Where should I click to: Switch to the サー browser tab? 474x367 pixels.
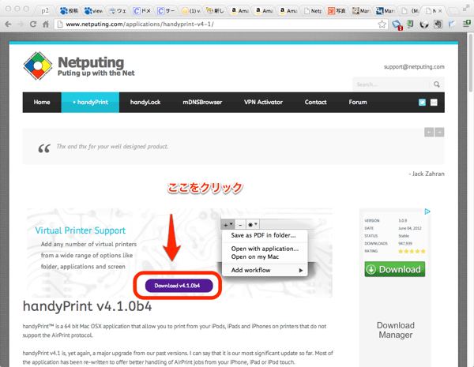point(166,11)
